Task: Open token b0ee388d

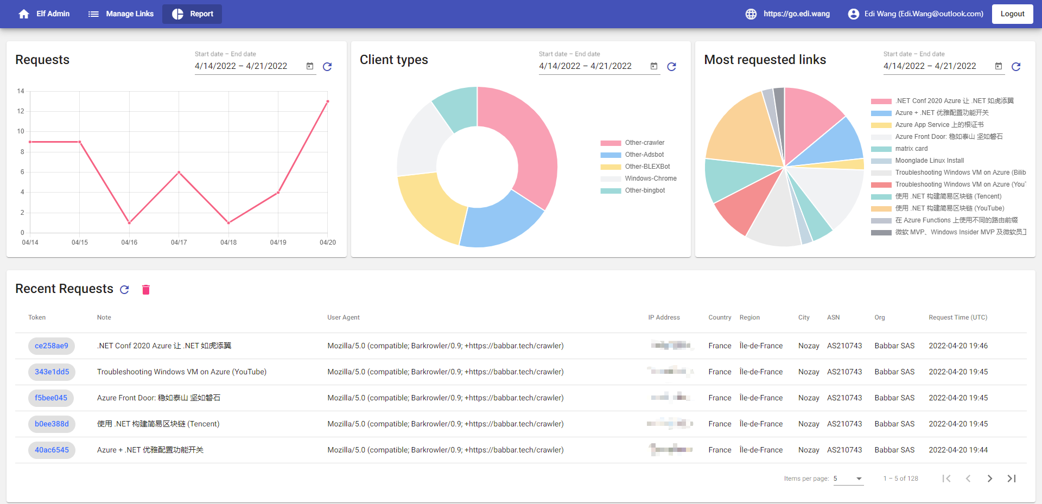Action: 52,424
